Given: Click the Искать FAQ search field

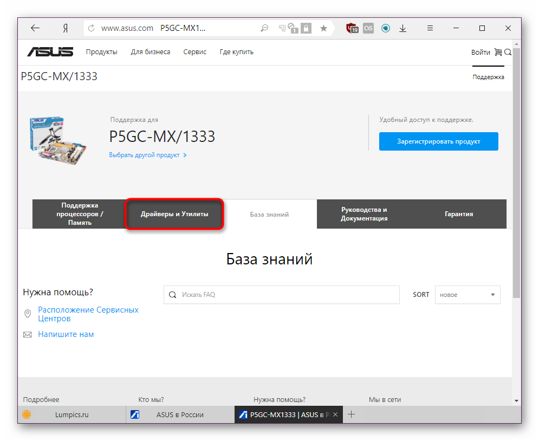Looking at the screenshot, I should click(282, 295).
